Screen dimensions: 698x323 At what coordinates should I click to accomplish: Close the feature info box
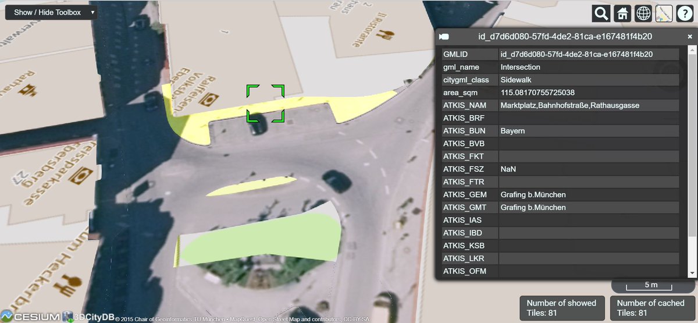coord(690,36)
